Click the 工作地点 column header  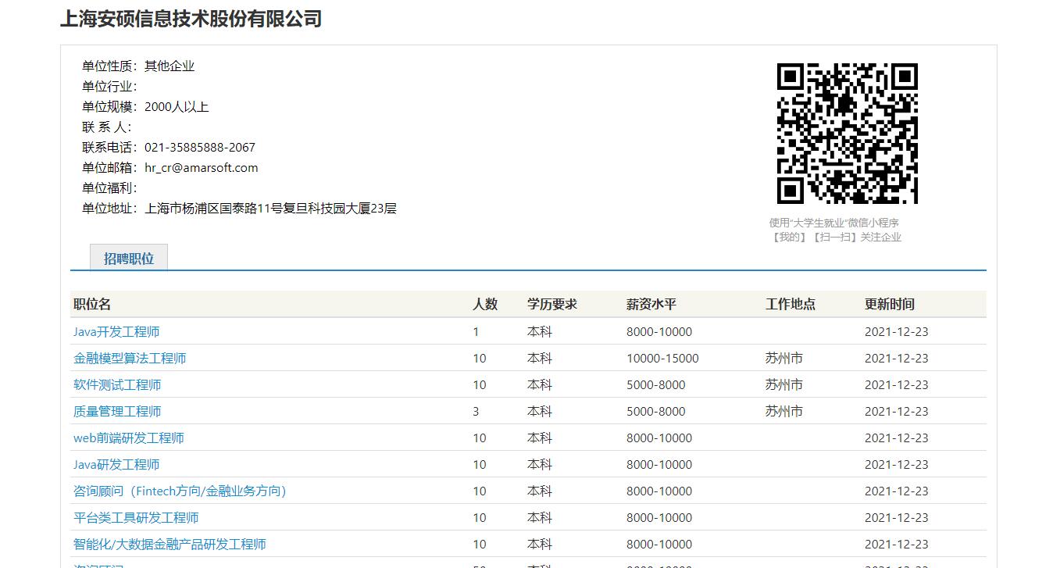790,304
